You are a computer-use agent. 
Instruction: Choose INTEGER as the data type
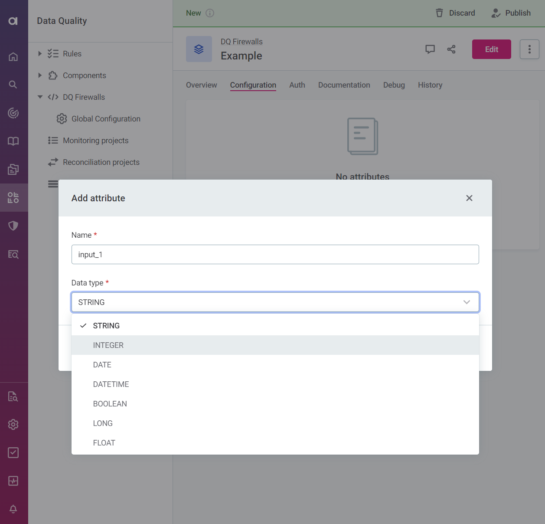(x=108, y=345)
